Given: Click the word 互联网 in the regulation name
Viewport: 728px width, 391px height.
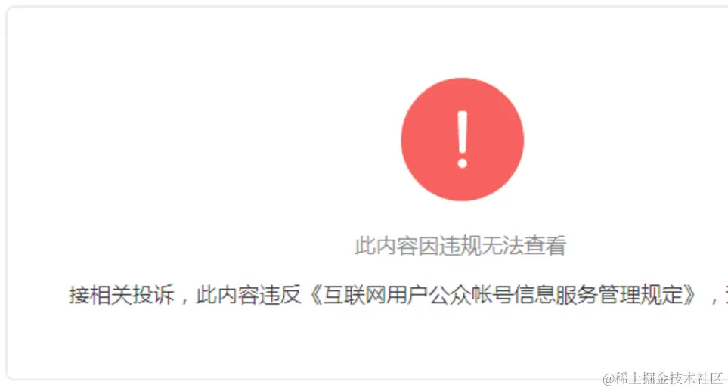Looking at the screenshot, I should click(x=355, y=295).
